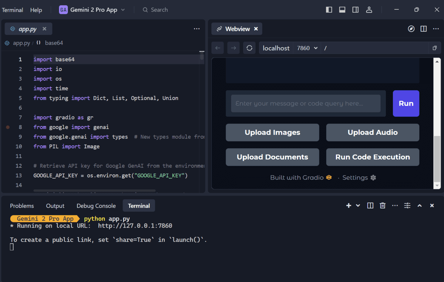Click the Webview vertical scrollbar thumb

(x=437, y=159)
